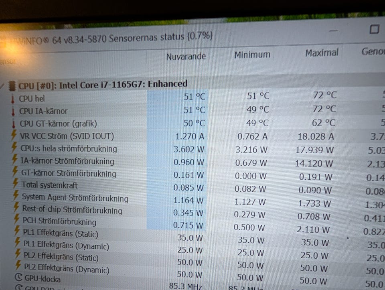Click the minimum value 0.279 W
The image size is (385, 290).
tap(249, 215)
